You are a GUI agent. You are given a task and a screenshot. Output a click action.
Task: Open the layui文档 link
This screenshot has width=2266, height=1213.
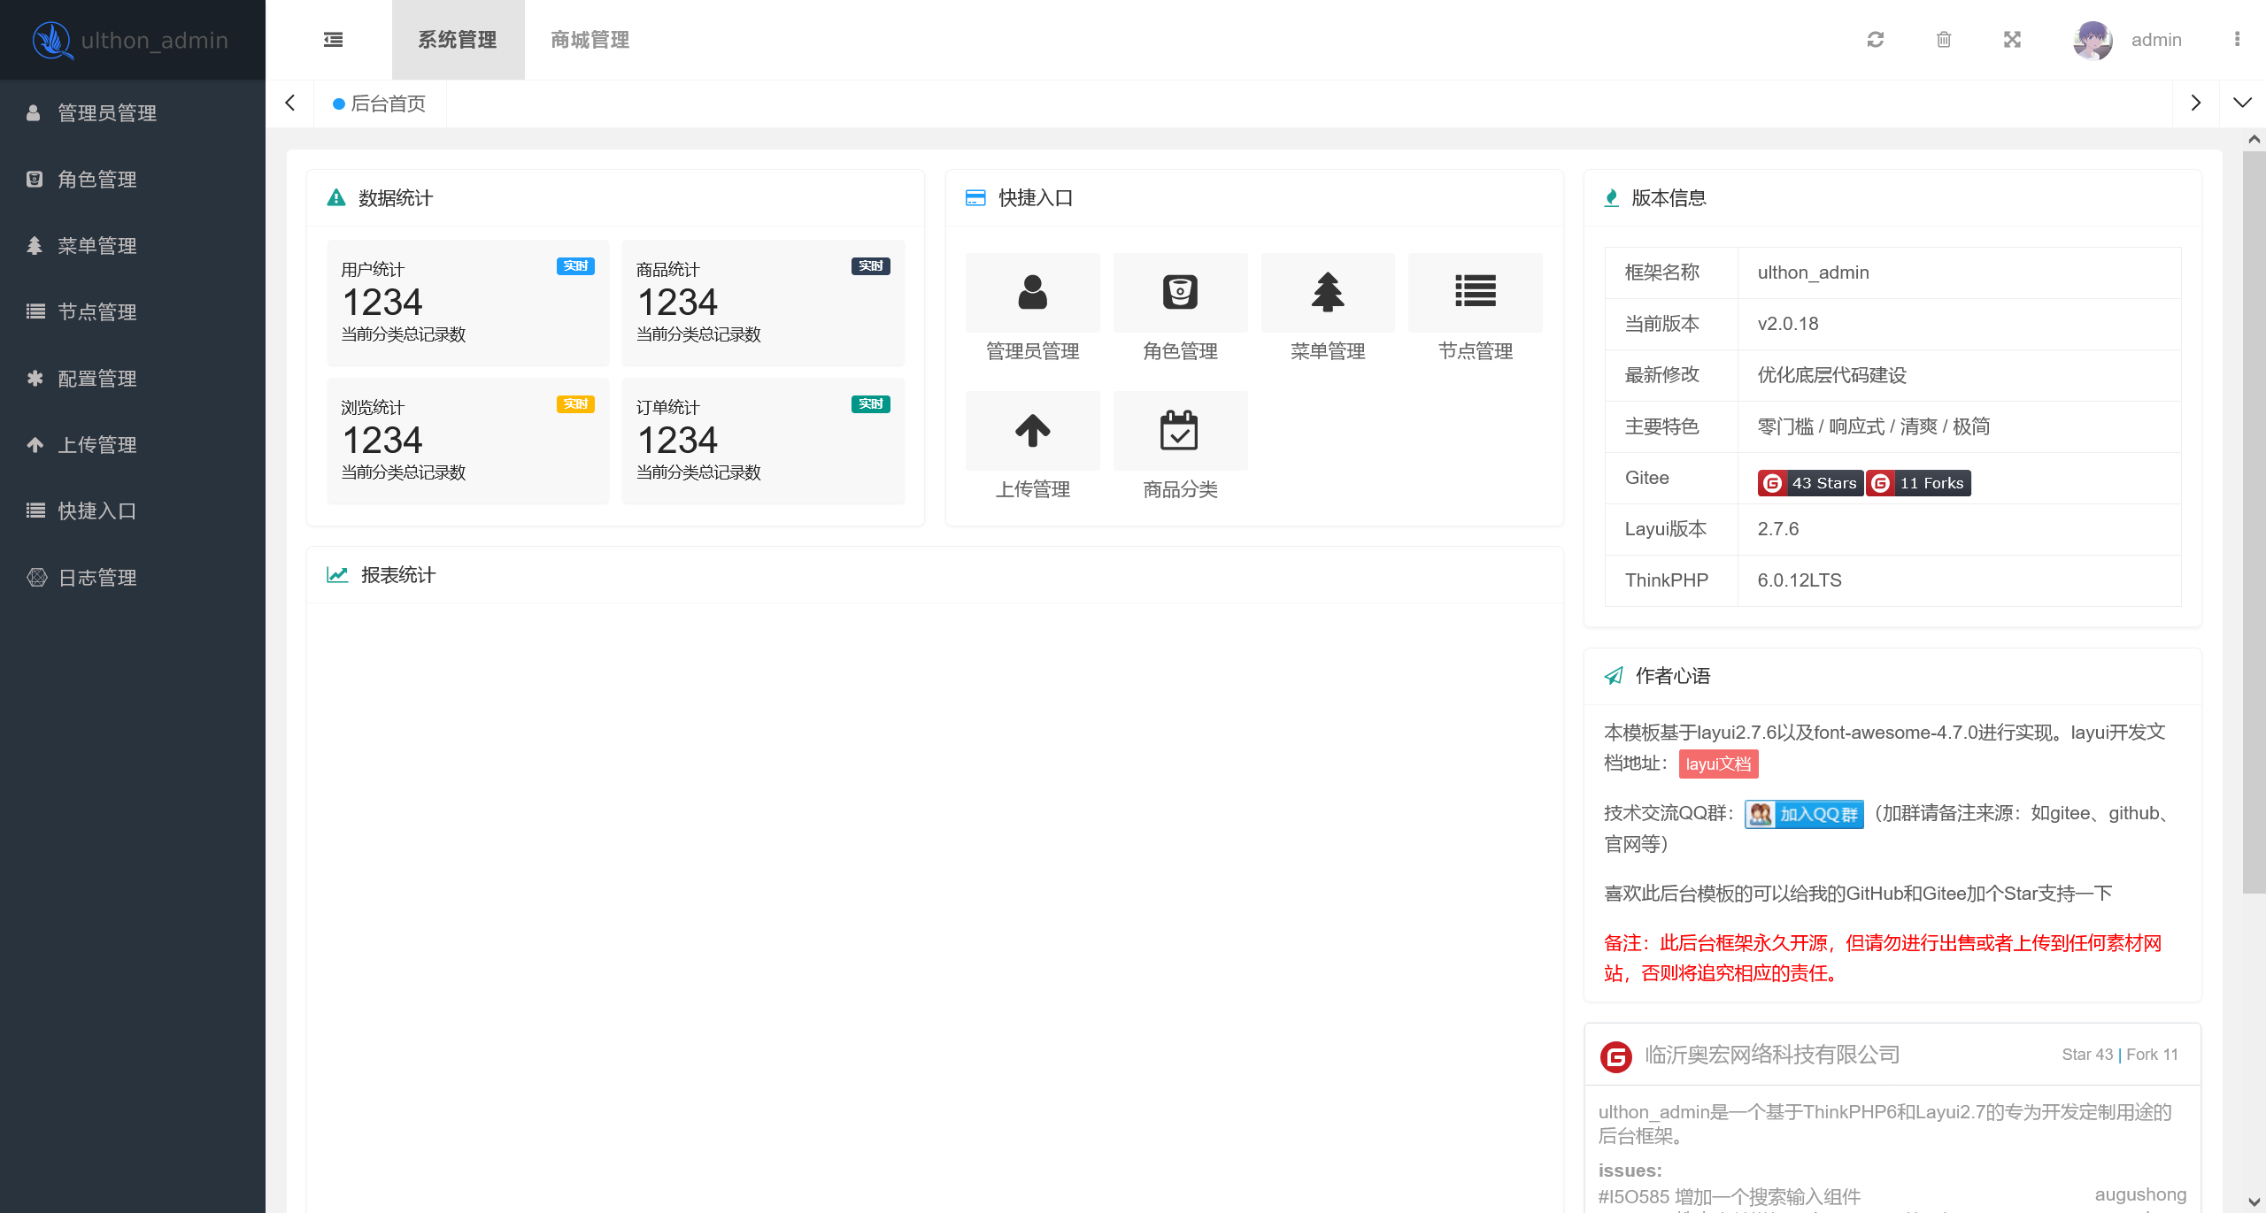(x=1718, y=764)
